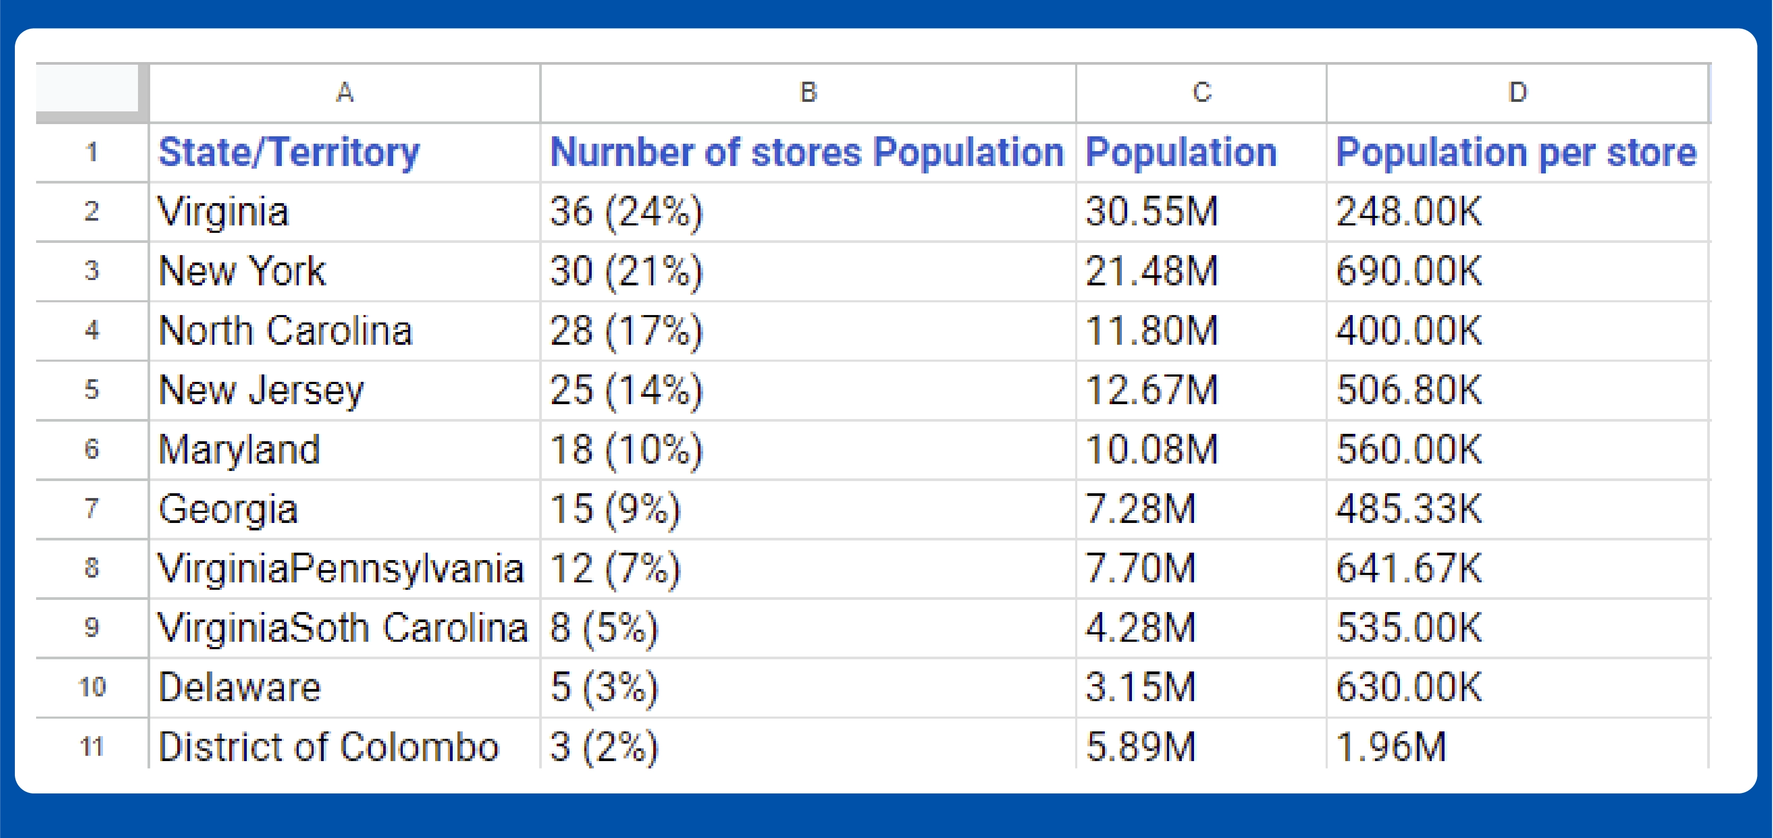Image resolution: width=1773 pixels, height=838 pixels.
Task: Select the 5.89M population cell
Action: point(1201,745)
